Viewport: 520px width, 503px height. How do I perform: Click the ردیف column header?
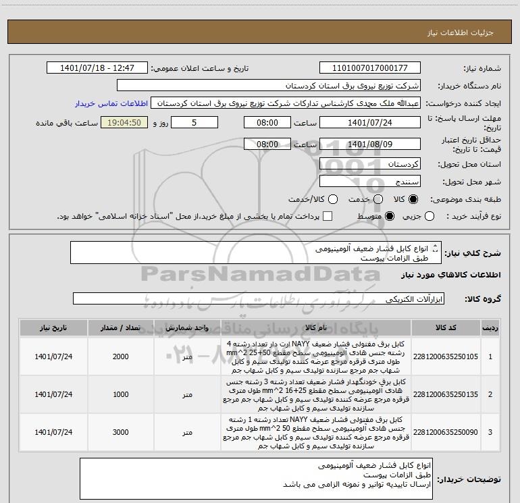coord(490,327)
